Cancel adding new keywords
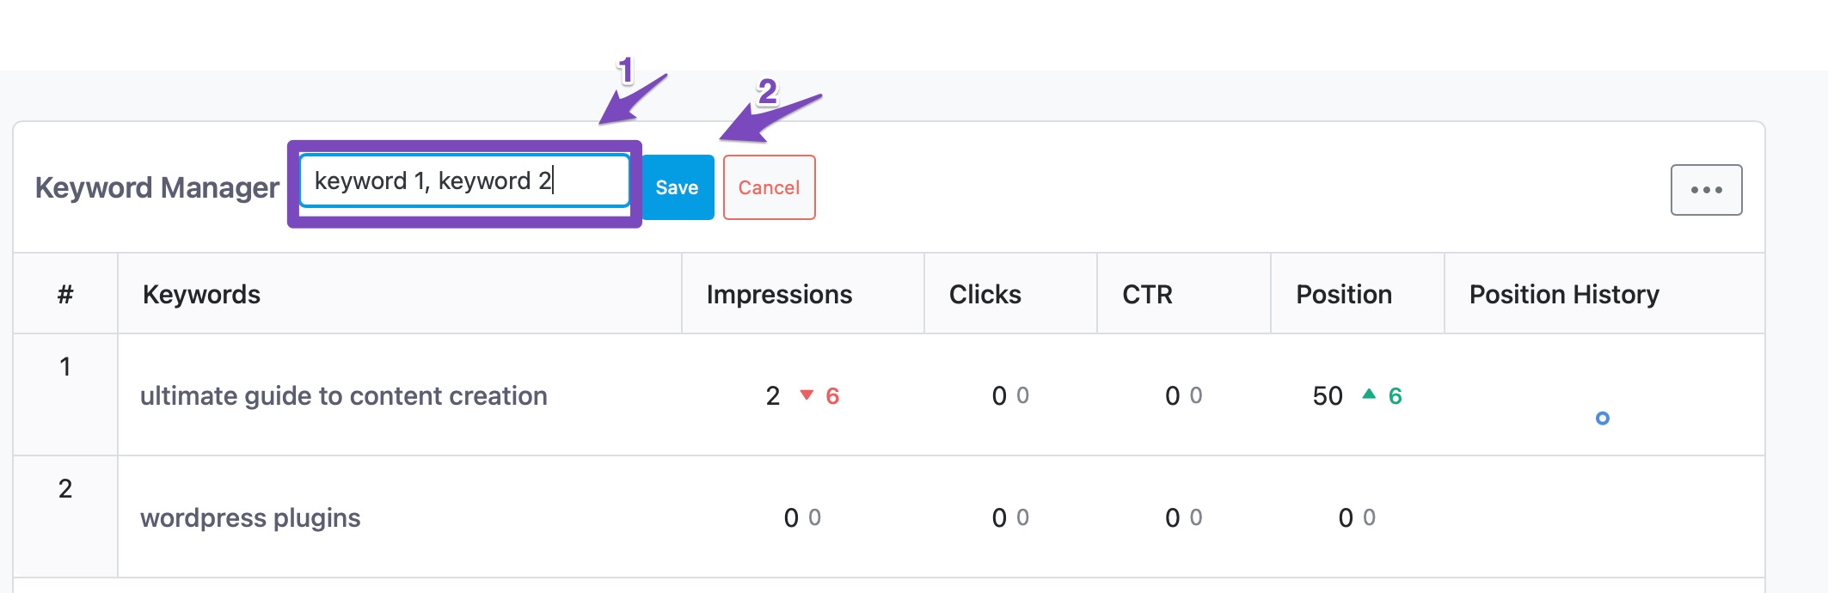Image resolution: width=1828 pixels, height=593 pixels. (769, 187)
